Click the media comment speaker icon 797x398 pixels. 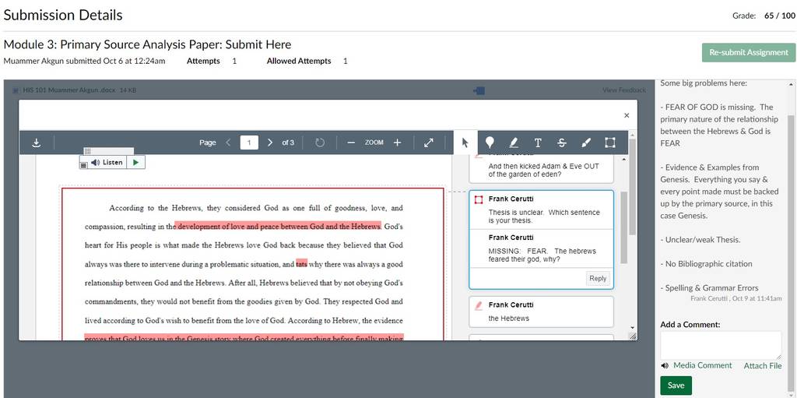pos(665,365)
